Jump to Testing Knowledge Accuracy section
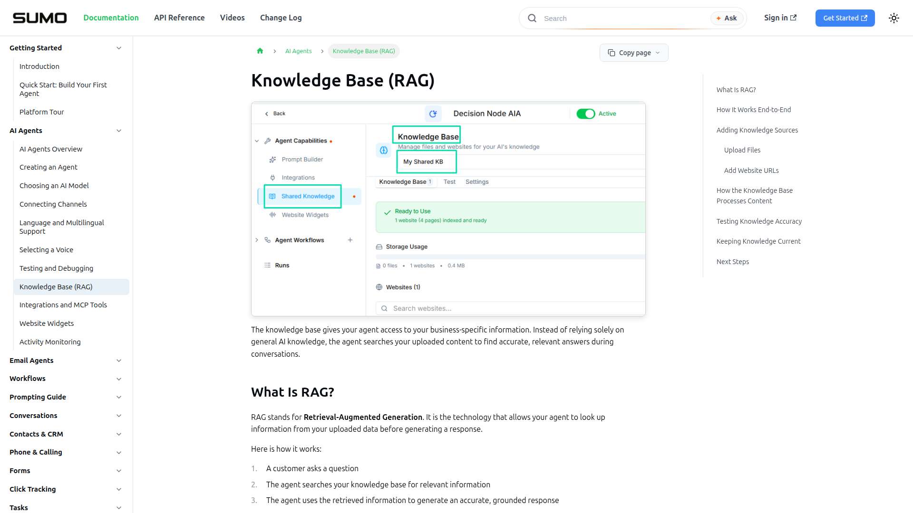 [759, 221]
